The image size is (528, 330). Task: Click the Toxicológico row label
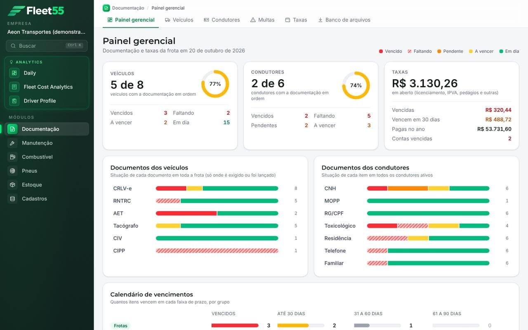(x=340, y=226)
